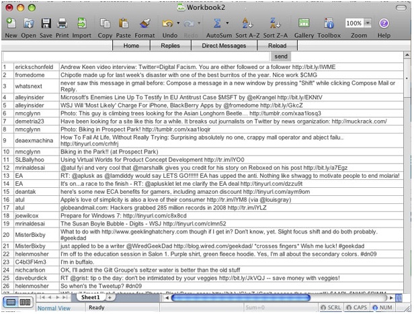This screenshot has width=414, height=314.
Task: Sort ascending with the Sort A-Z icon
Action: [247, 24]
